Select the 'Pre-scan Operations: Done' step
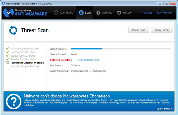This screenshot has height=115, width=178. click(25, 49)
